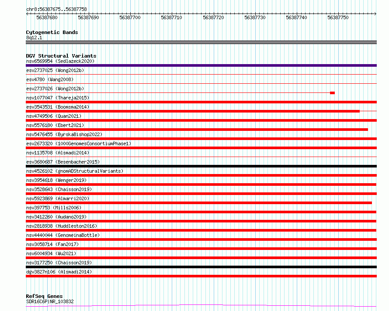The image size is (389, 311).
Task: Select the 8q12.1 band label
Action: (34, 38)
